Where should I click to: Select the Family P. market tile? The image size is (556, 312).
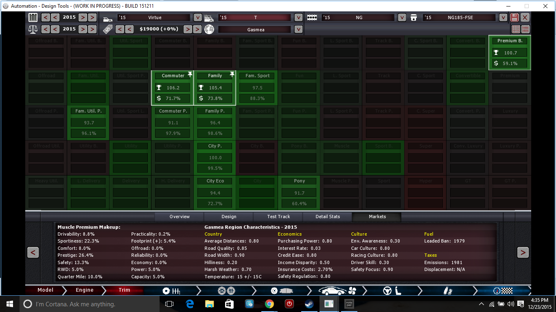point(215,123)
